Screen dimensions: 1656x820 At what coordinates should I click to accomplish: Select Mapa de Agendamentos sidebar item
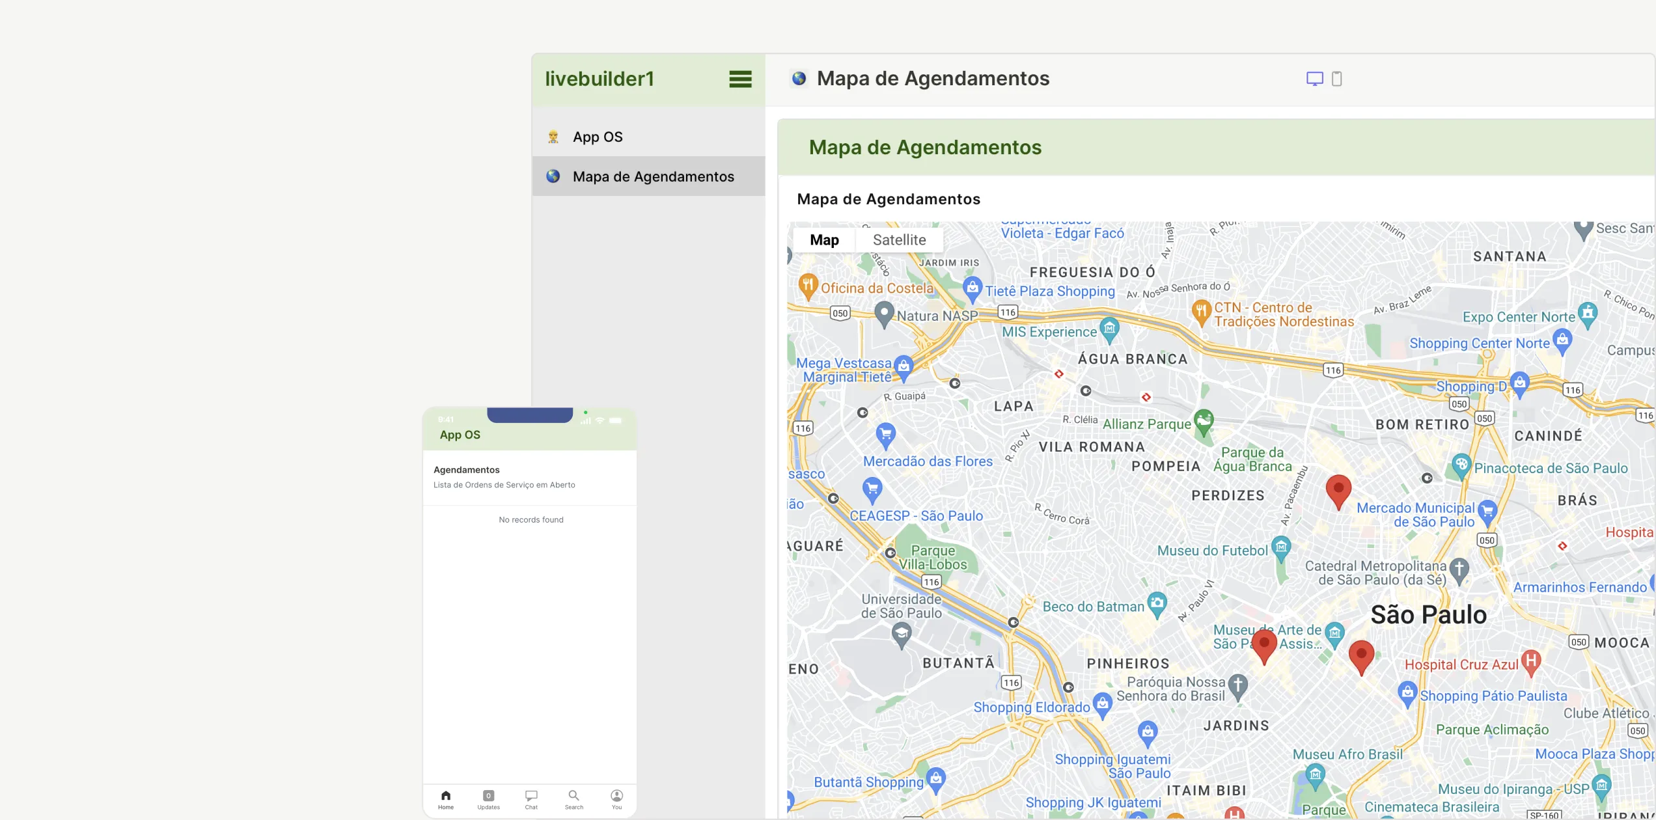pos(648,176)
